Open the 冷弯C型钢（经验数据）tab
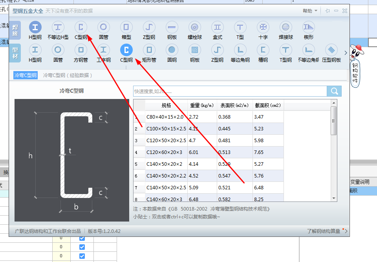The width and height of the screenshot is (377, 262). [x=68, y=75]
